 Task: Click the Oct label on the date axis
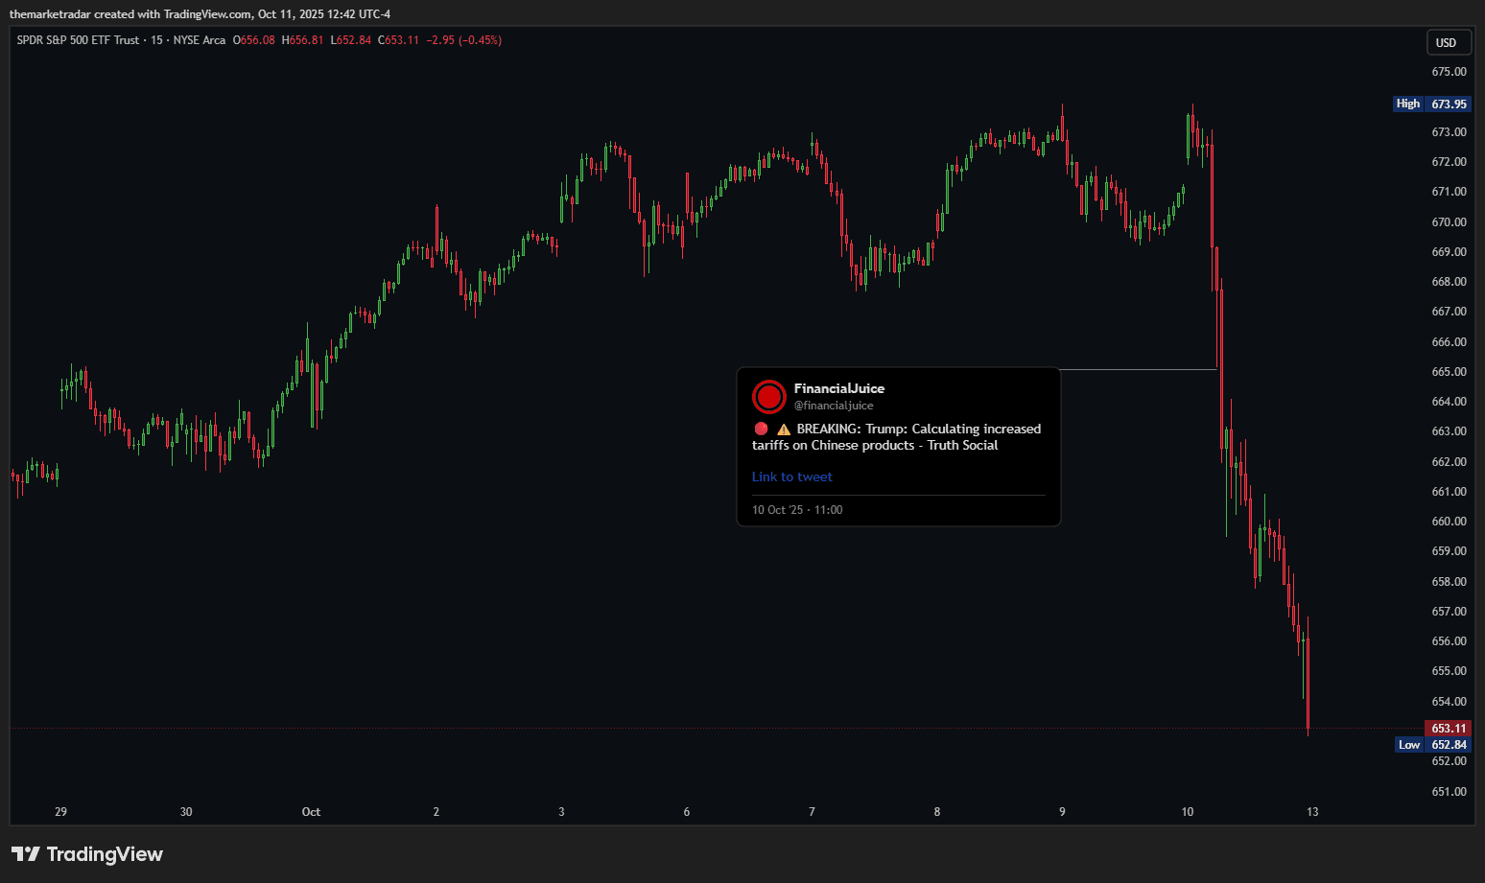click(311, 811)
